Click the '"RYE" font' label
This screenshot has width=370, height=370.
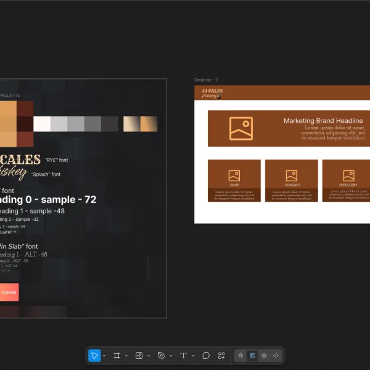tap(57, 160)
